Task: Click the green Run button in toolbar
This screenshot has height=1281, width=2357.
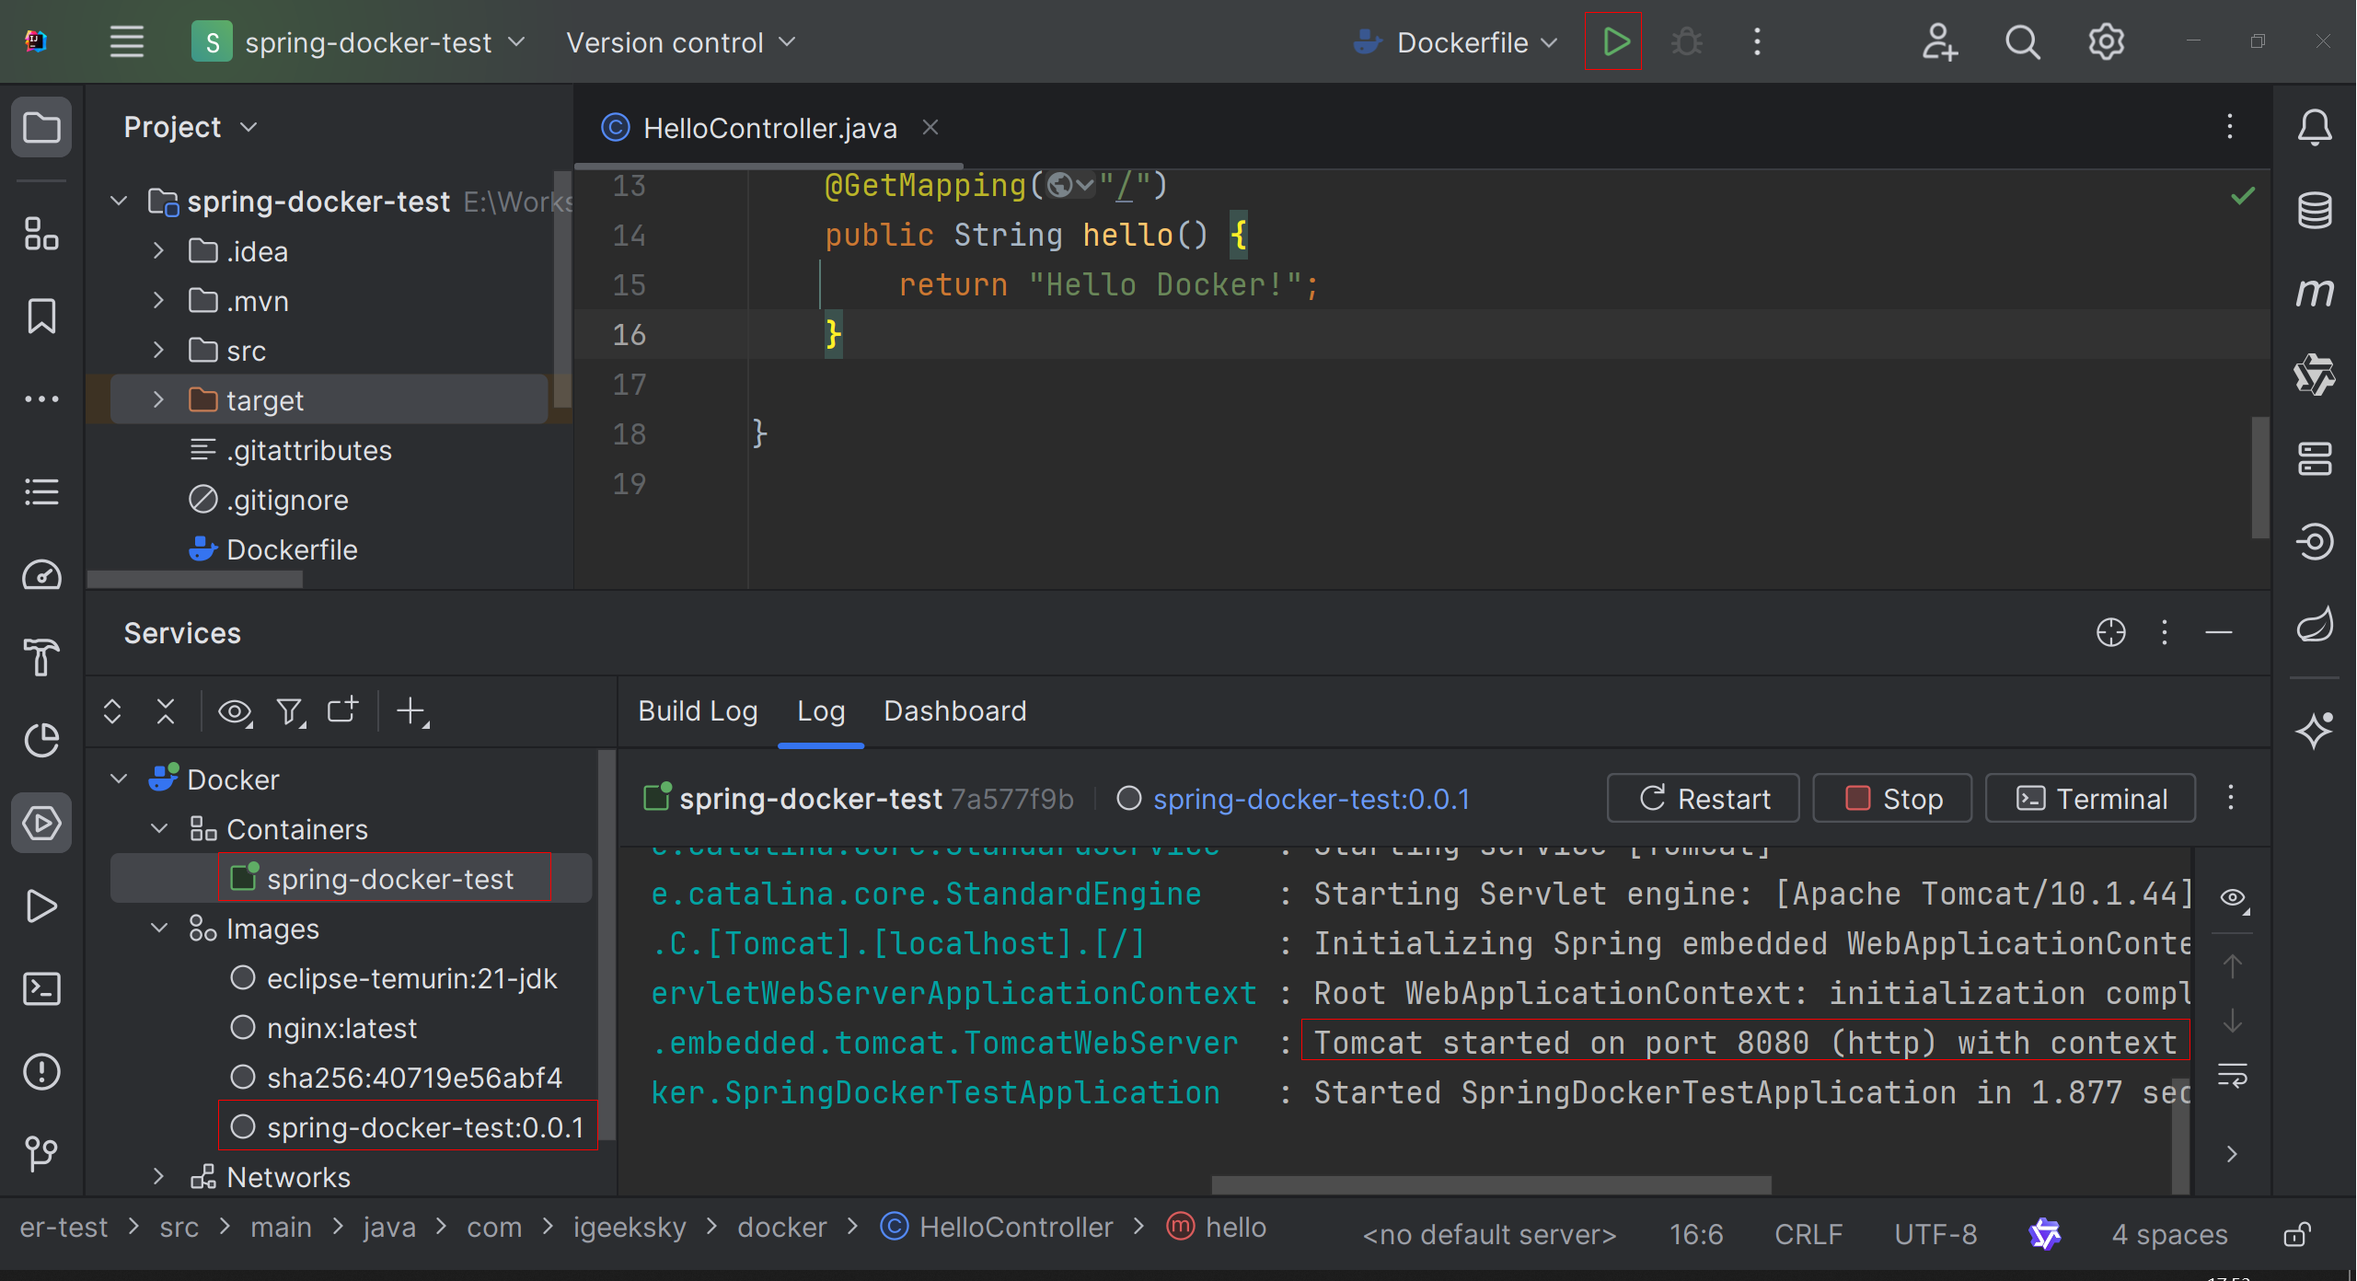Action: point(1615,42)
